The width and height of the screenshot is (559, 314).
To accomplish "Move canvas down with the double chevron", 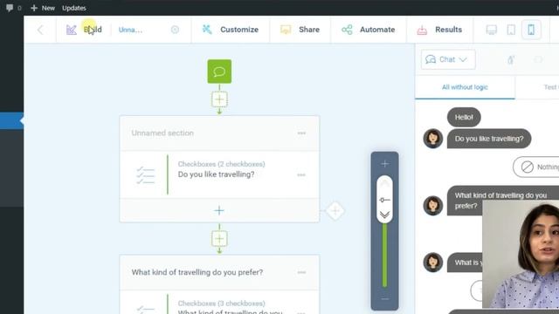I will click(384, 215).
